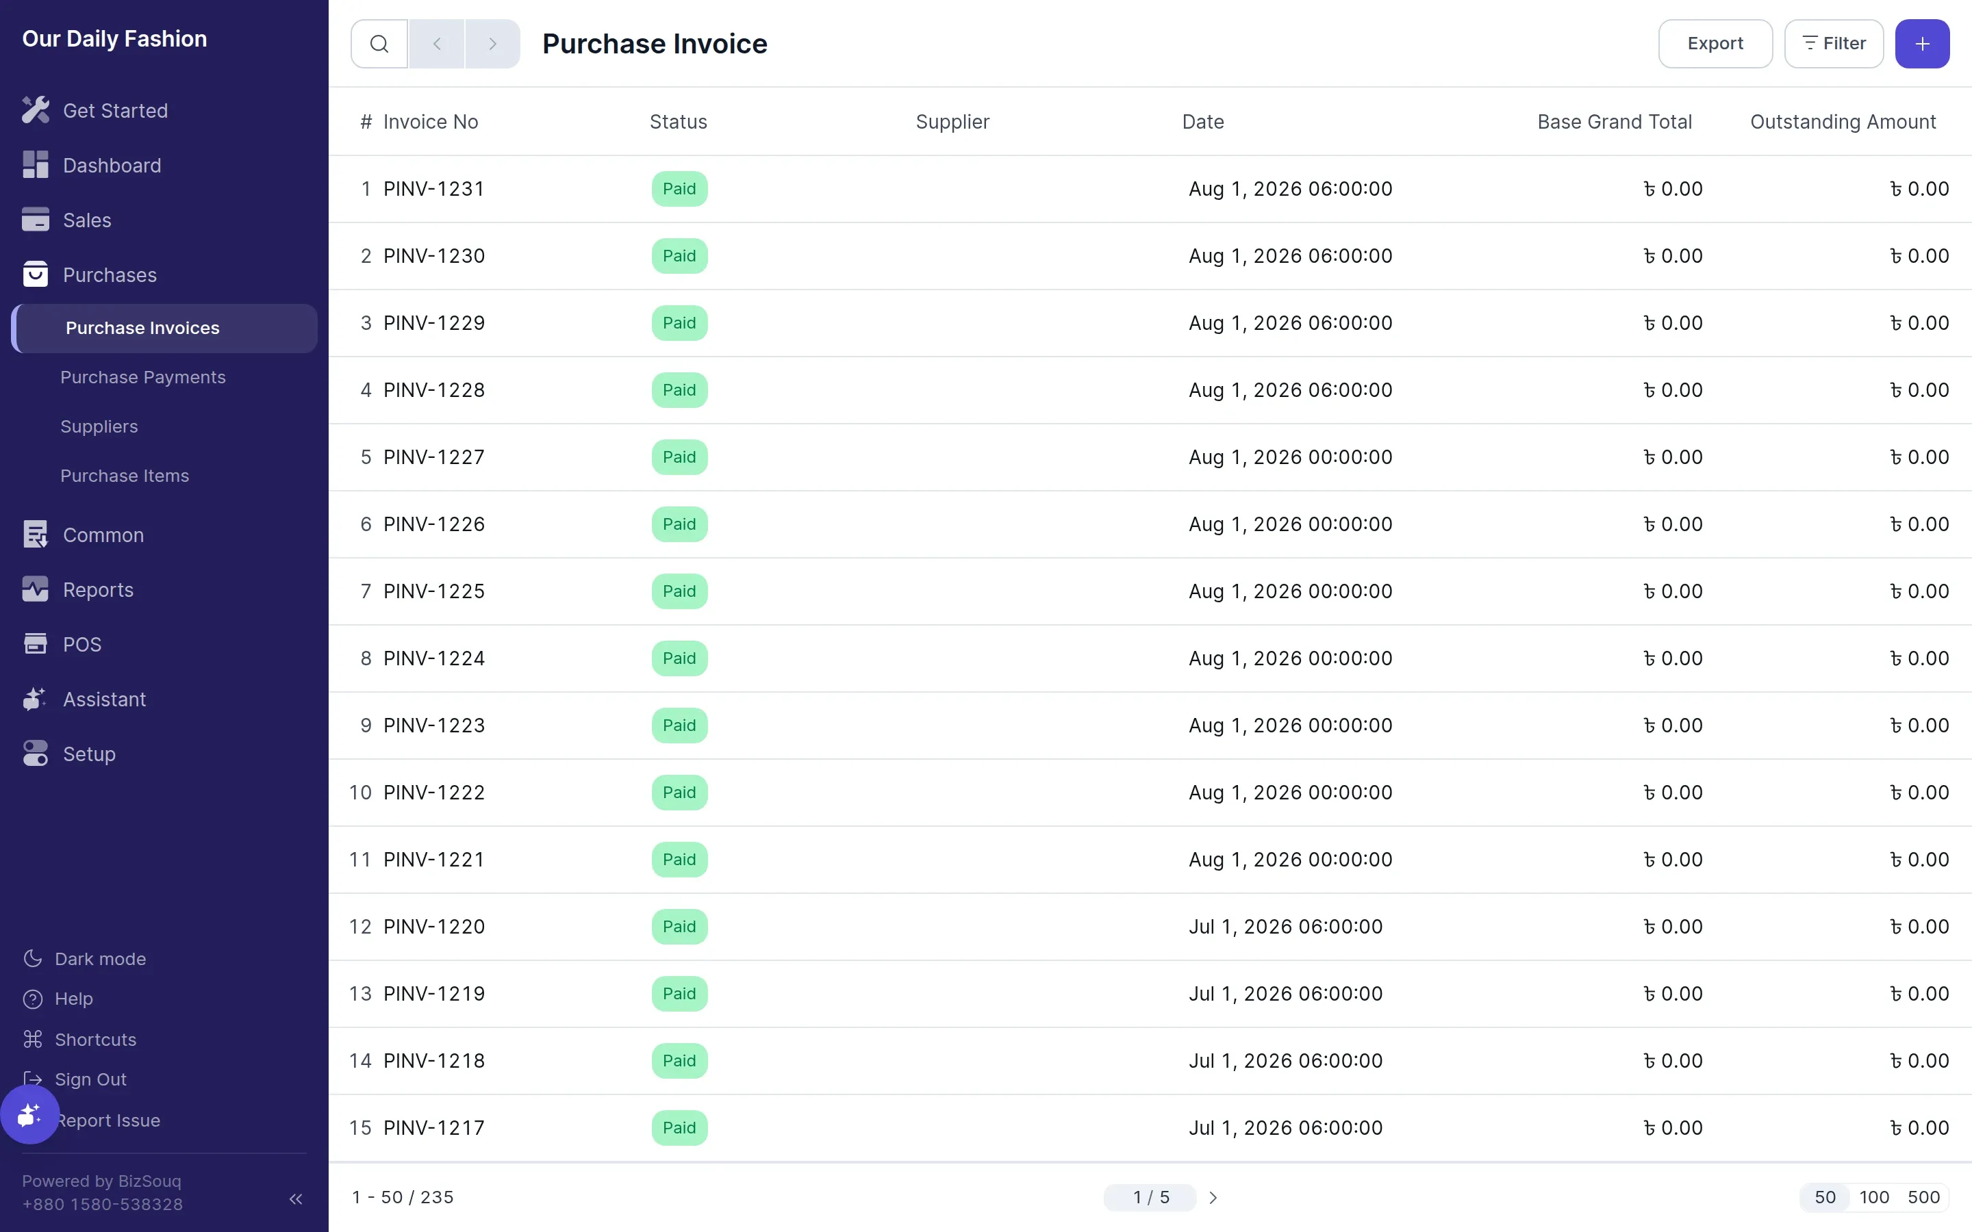Click the search magnifier icon

pyautogui.click(x=379, y=44)
